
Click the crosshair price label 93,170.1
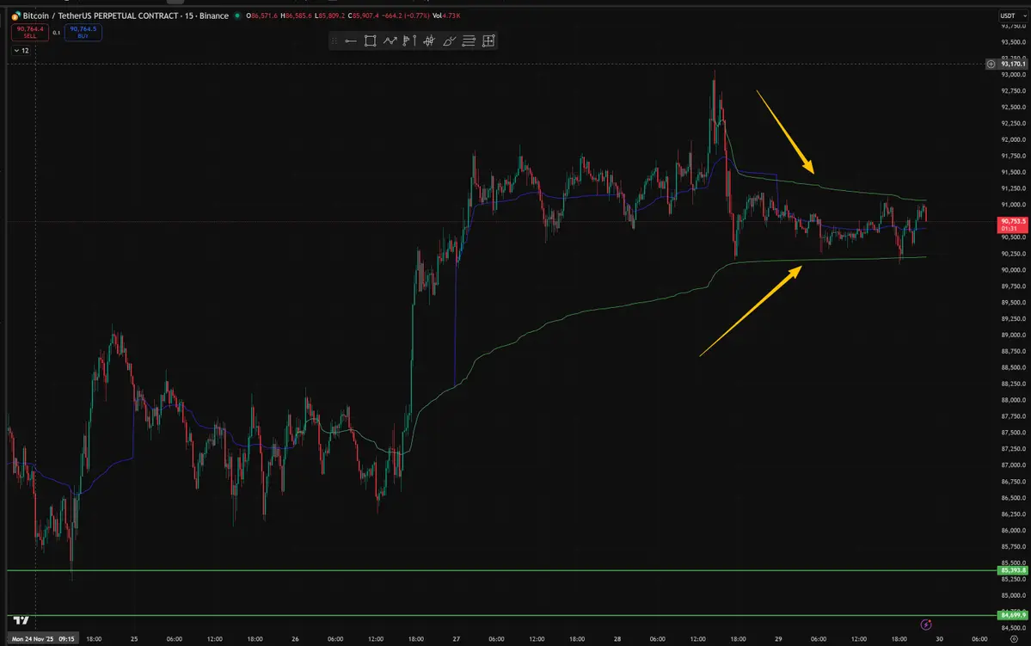(1013, 64)
